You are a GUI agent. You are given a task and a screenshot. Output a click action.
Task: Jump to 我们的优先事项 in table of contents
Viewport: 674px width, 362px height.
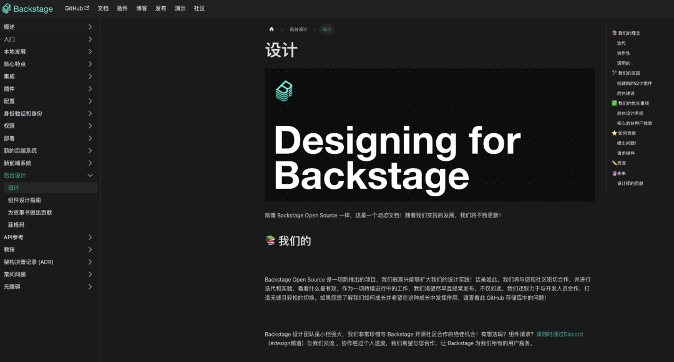633,103
